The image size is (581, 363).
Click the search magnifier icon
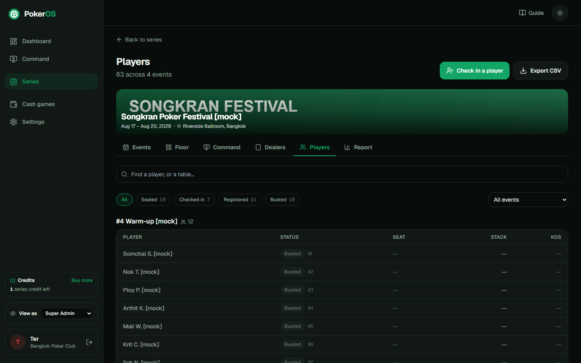[x=124, y=174]
